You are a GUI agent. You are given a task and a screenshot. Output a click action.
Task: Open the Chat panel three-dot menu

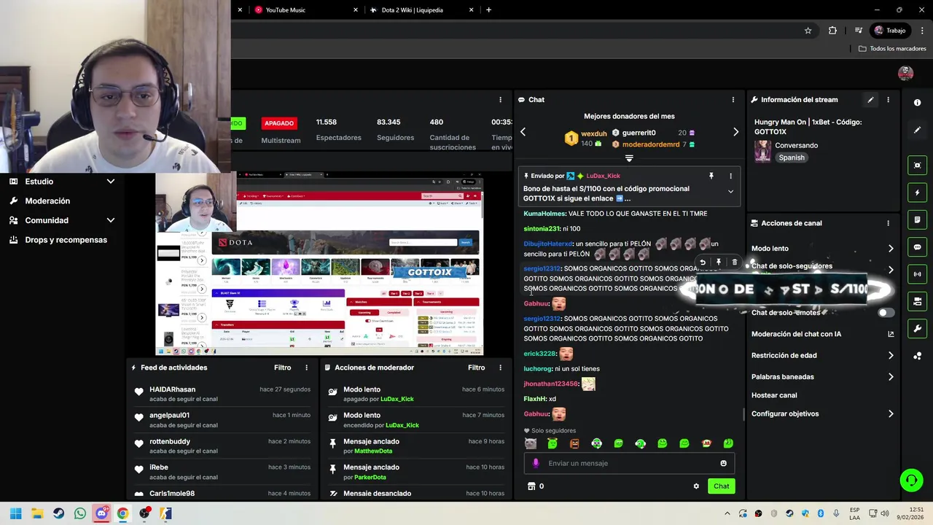click(733, 100)
